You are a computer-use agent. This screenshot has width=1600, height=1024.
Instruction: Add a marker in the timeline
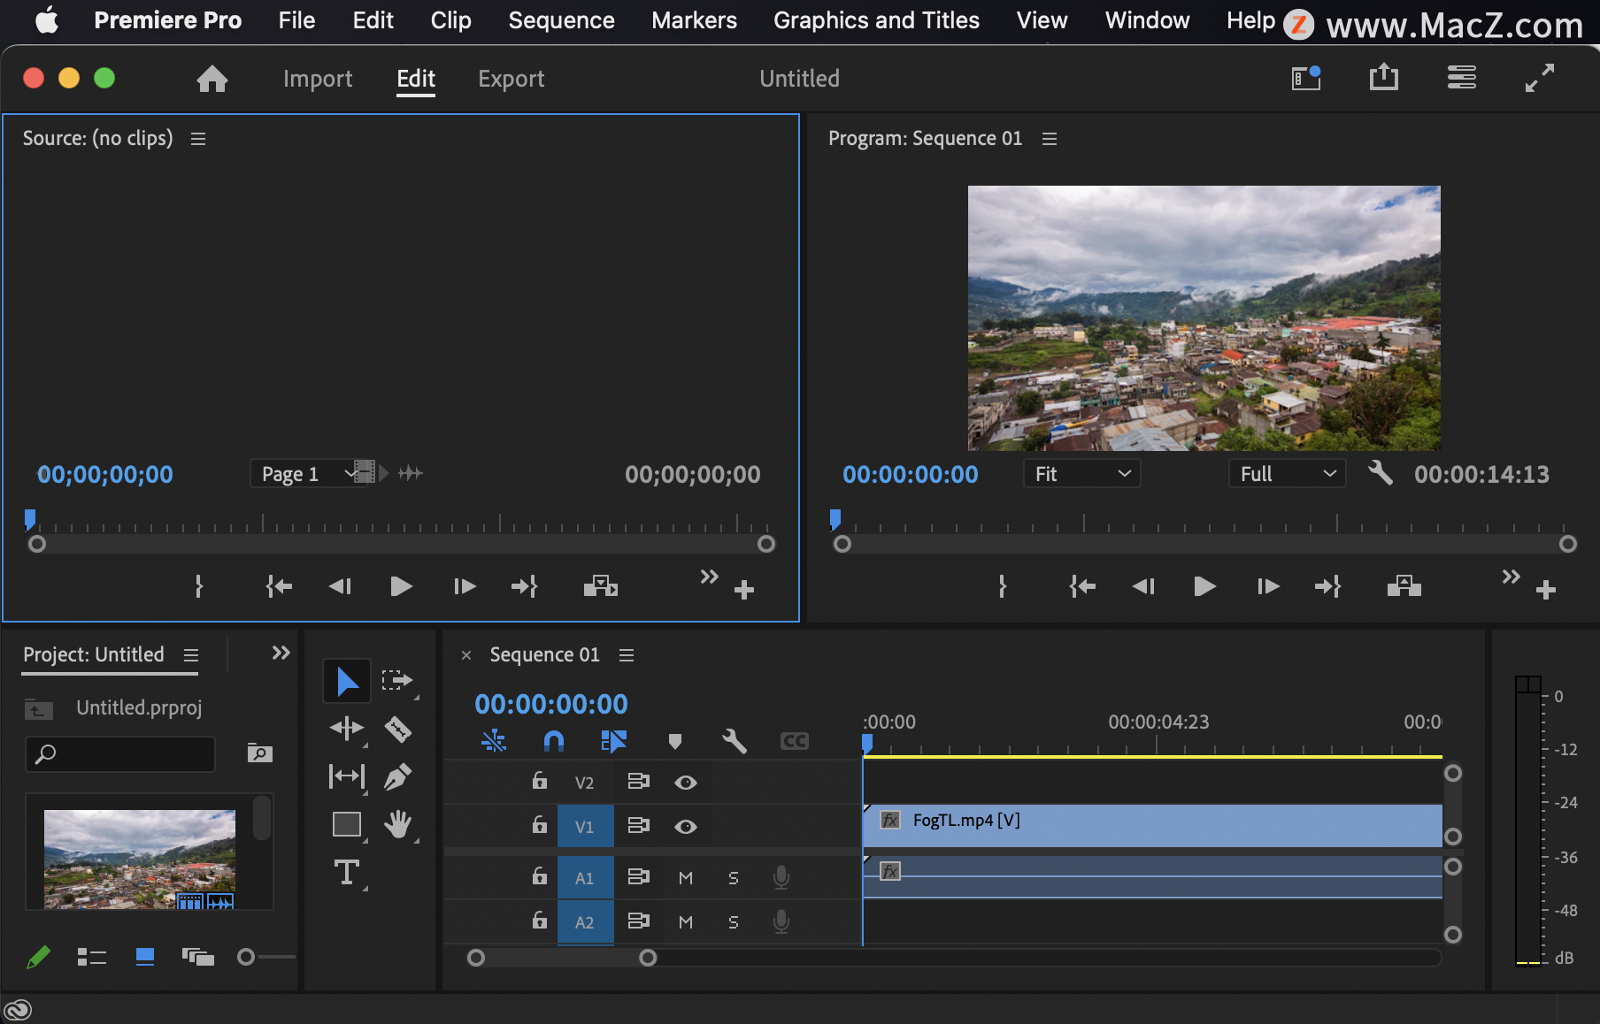pos(675,741)
